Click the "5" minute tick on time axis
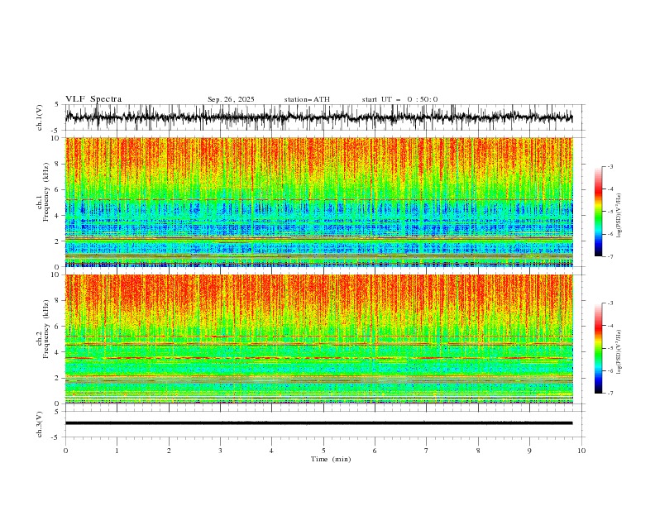Screen dimensions: 655x506 (323, 451)
